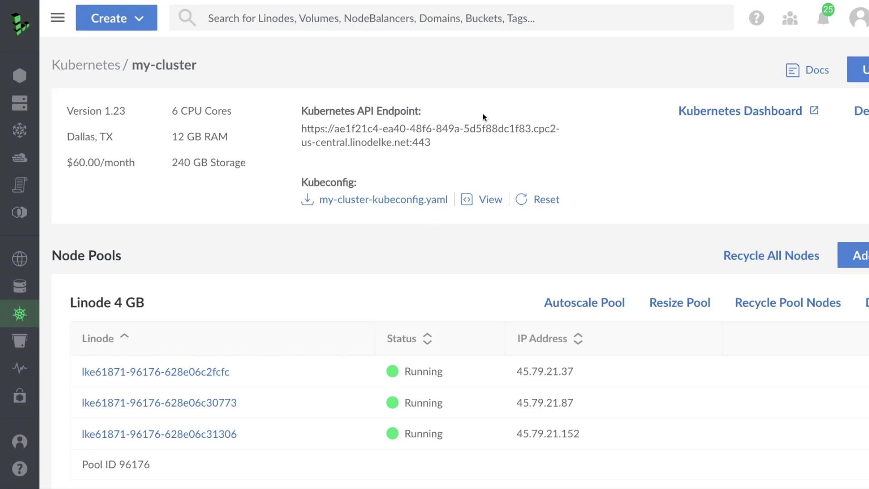
Task: Click Autoscale Pool button
Action: point(584,302)
